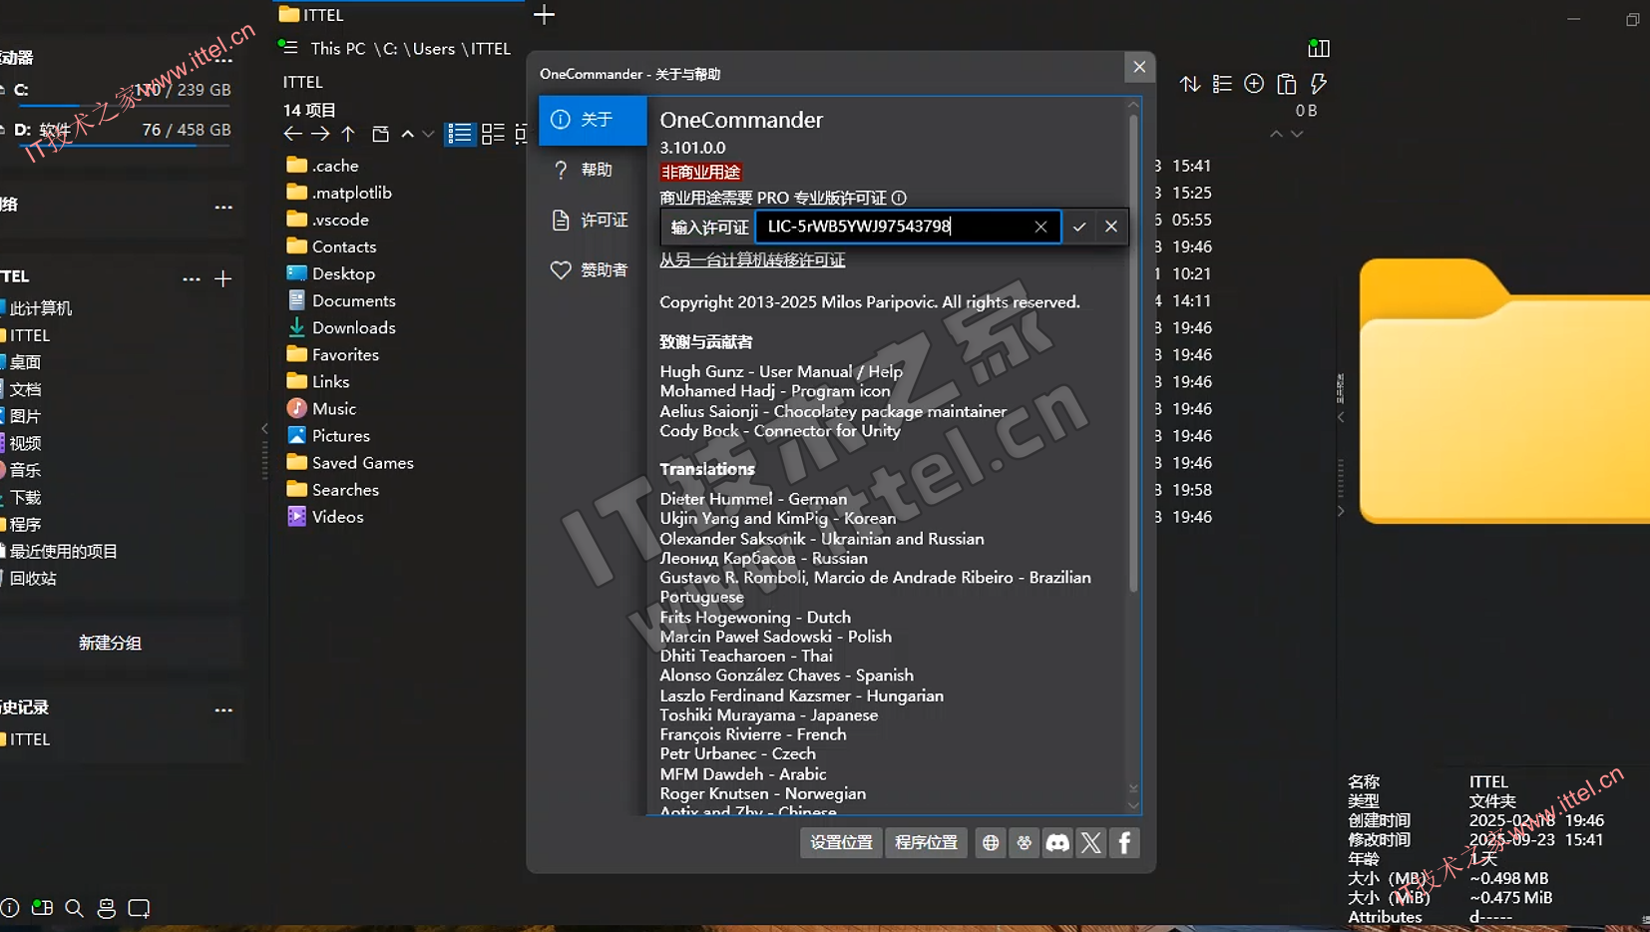Image resolution: width=1650 pixels, height=932 pixels.
Task: Switch to the 帮助 (Help) tab
Action: tap(593, 170)
